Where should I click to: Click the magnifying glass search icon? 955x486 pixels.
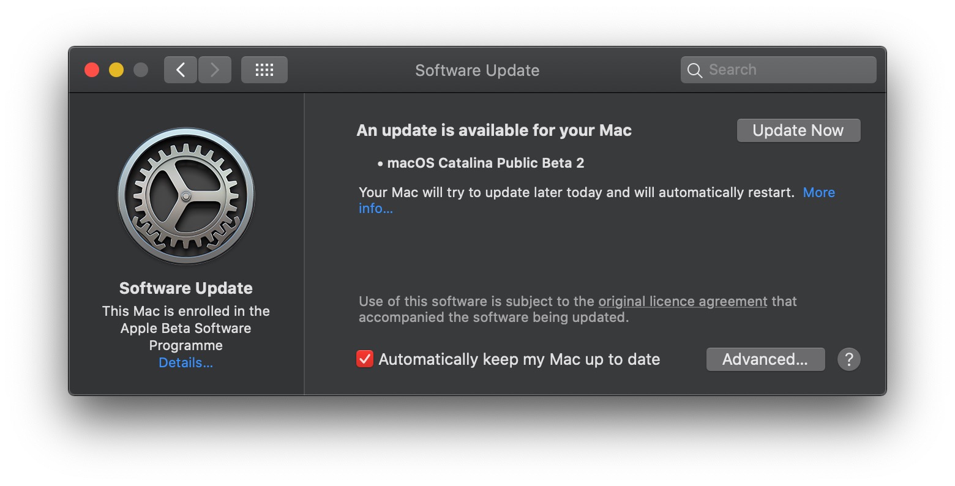[694, 70]
